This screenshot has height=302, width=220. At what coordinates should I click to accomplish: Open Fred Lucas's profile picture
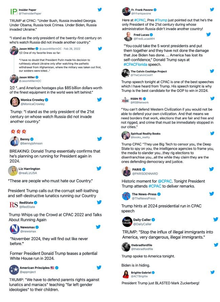[x=128, y=37]
